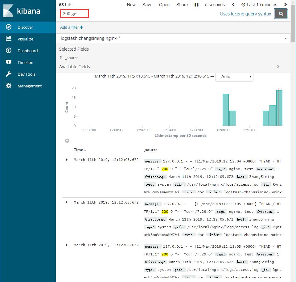Screen dimensions: 296x282
Task: Click the Add a filter link
Action: click(72, 27)
